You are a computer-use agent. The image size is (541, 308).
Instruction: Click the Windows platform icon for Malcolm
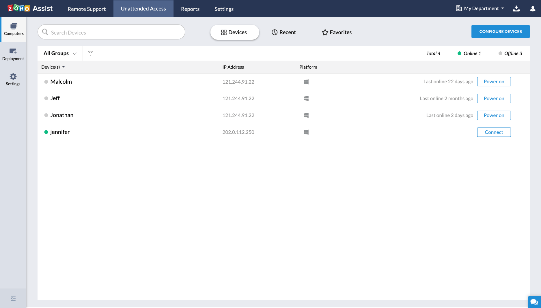coord(306,82)
